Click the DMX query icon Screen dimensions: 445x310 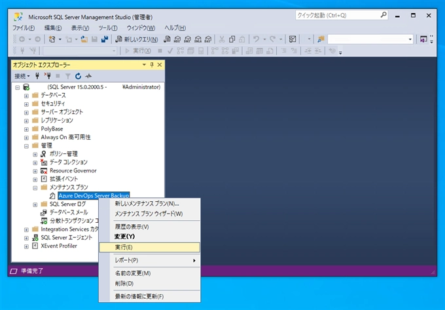tap(188, 39)
